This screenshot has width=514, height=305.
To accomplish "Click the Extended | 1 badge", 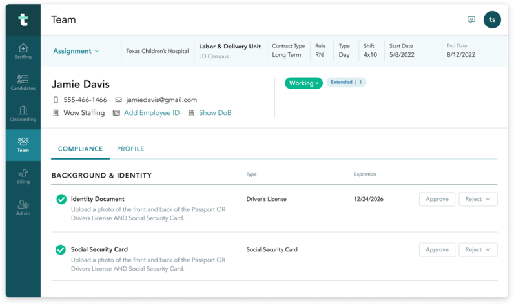I will click(x=346, y=82).
